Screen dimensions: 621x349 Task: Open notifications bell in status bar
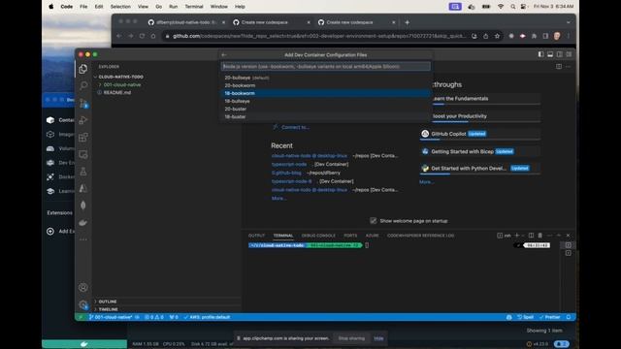(569, 317)
